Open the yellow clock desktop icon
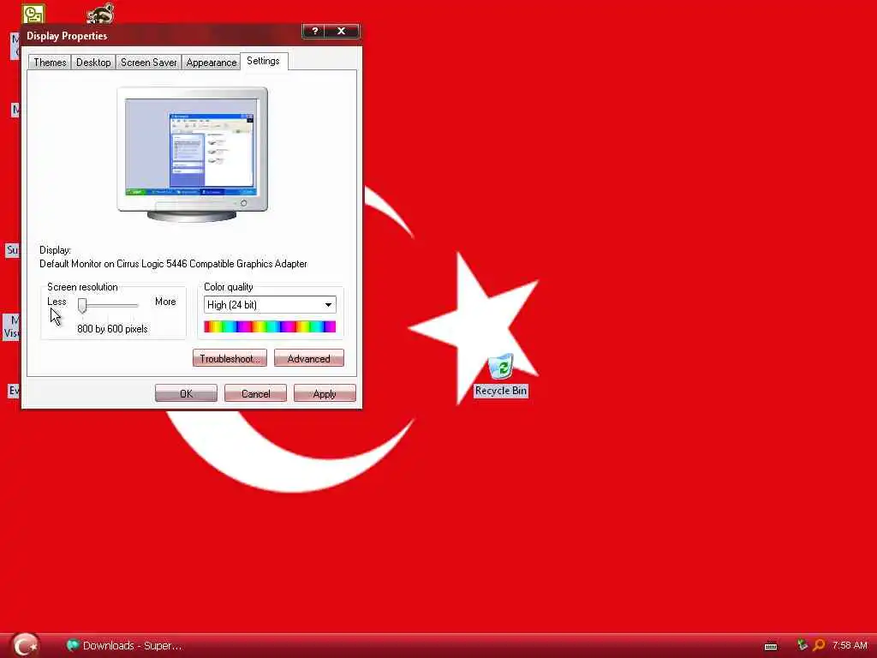The height and width of the screenshot is (658, 877). tap(33, 14)
